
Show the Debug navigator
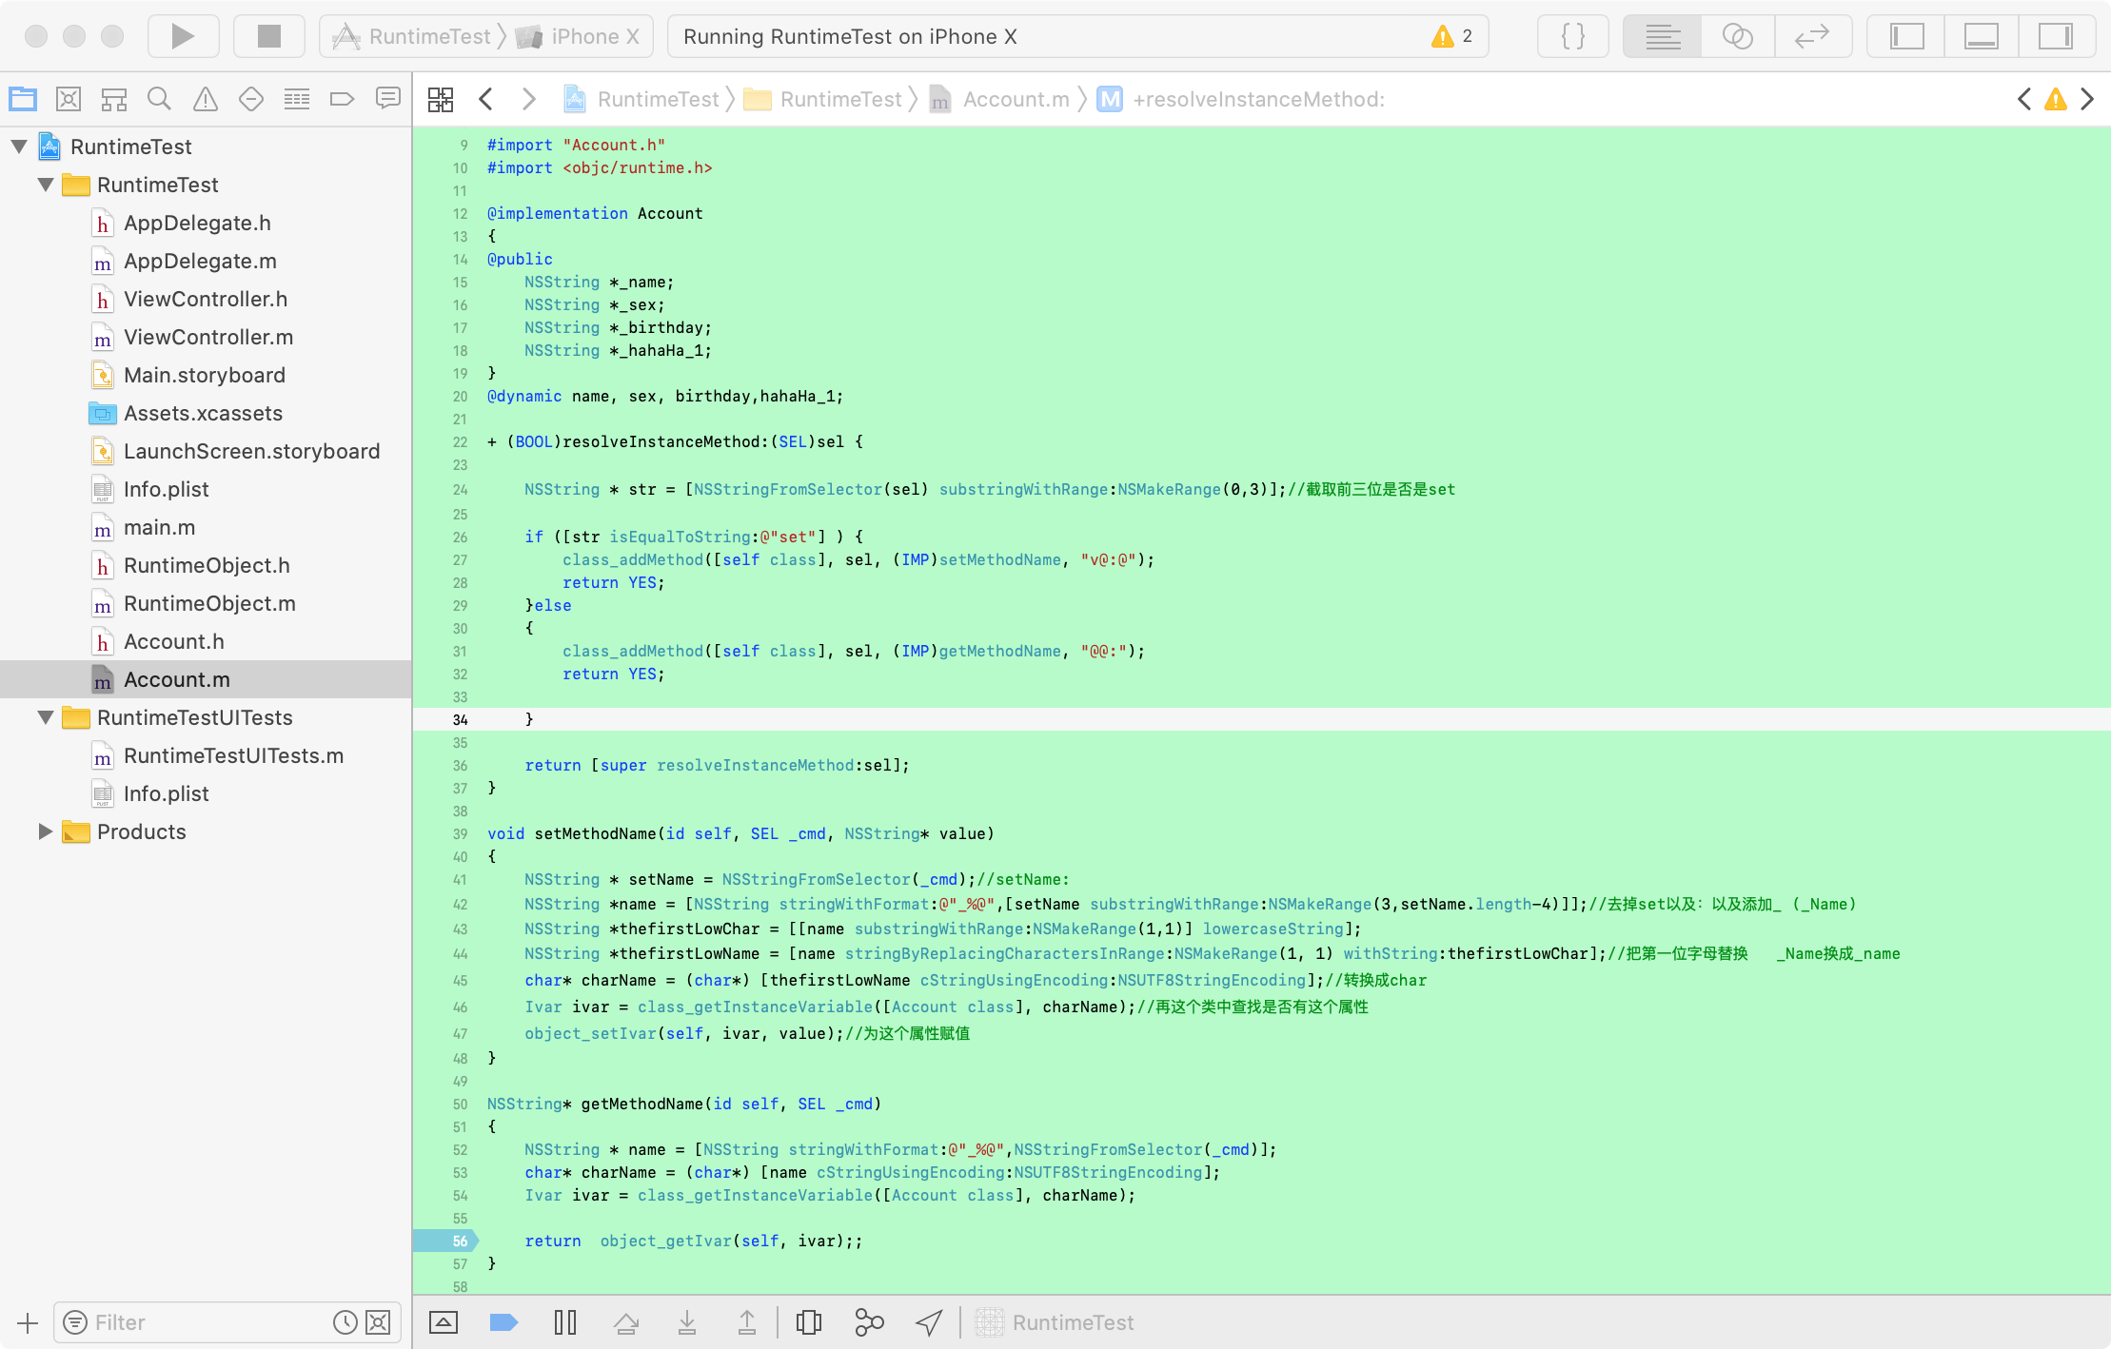297,99
